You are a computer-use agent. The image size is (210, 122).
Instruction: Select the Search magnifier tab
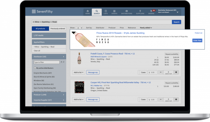(x=97, y=12)
